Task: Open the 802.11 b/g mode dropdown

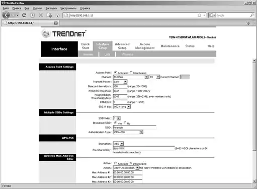Action: tap(122, 107)
